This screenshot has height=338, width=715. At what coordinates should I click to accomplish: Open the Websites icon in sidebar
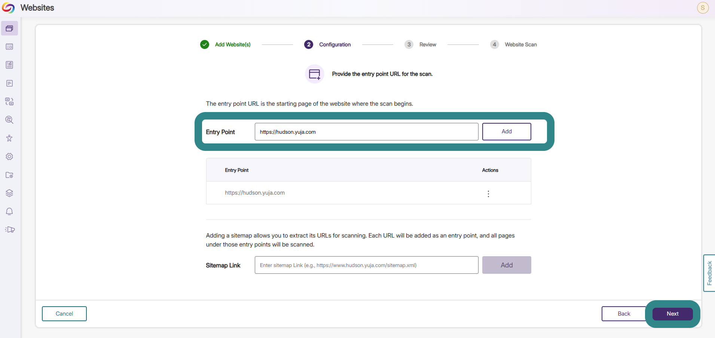pos(9,28)
